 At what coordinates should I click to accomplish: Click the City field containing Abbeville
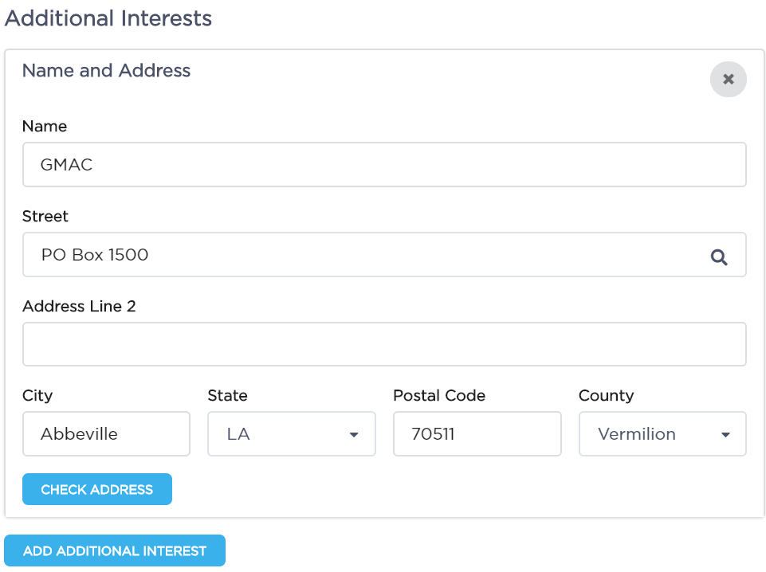(106, 434)
